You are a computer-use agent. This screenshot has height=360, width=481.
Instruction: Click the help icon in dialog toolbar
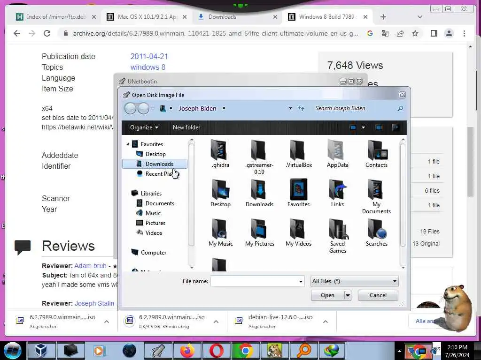point(396,127)
